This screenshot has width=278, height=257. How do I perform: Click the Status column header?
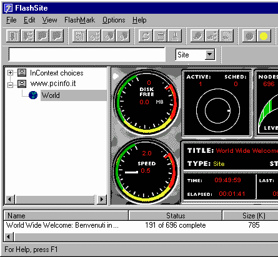point(176,216)
